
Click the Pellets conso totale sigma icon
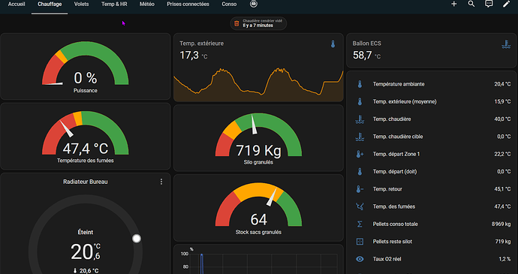coord(360,224)
